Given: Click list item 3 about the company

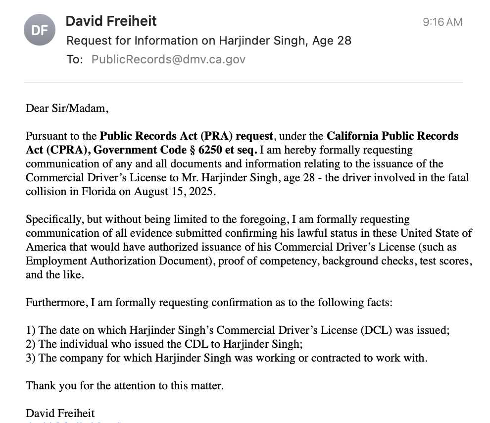Looking at the screenshot, I should (x=227, y=358).
